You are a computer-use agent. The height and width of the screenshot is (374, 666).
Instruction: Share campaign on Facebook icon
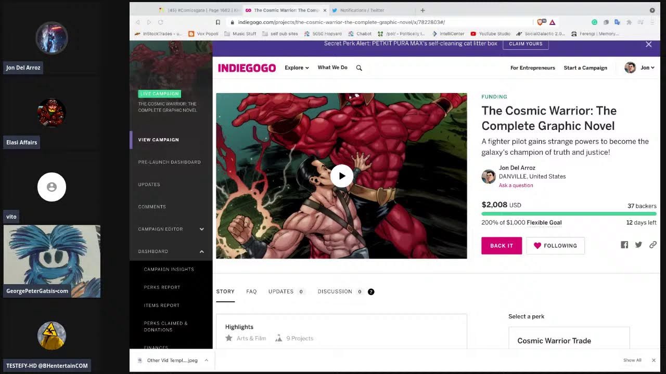624,245
